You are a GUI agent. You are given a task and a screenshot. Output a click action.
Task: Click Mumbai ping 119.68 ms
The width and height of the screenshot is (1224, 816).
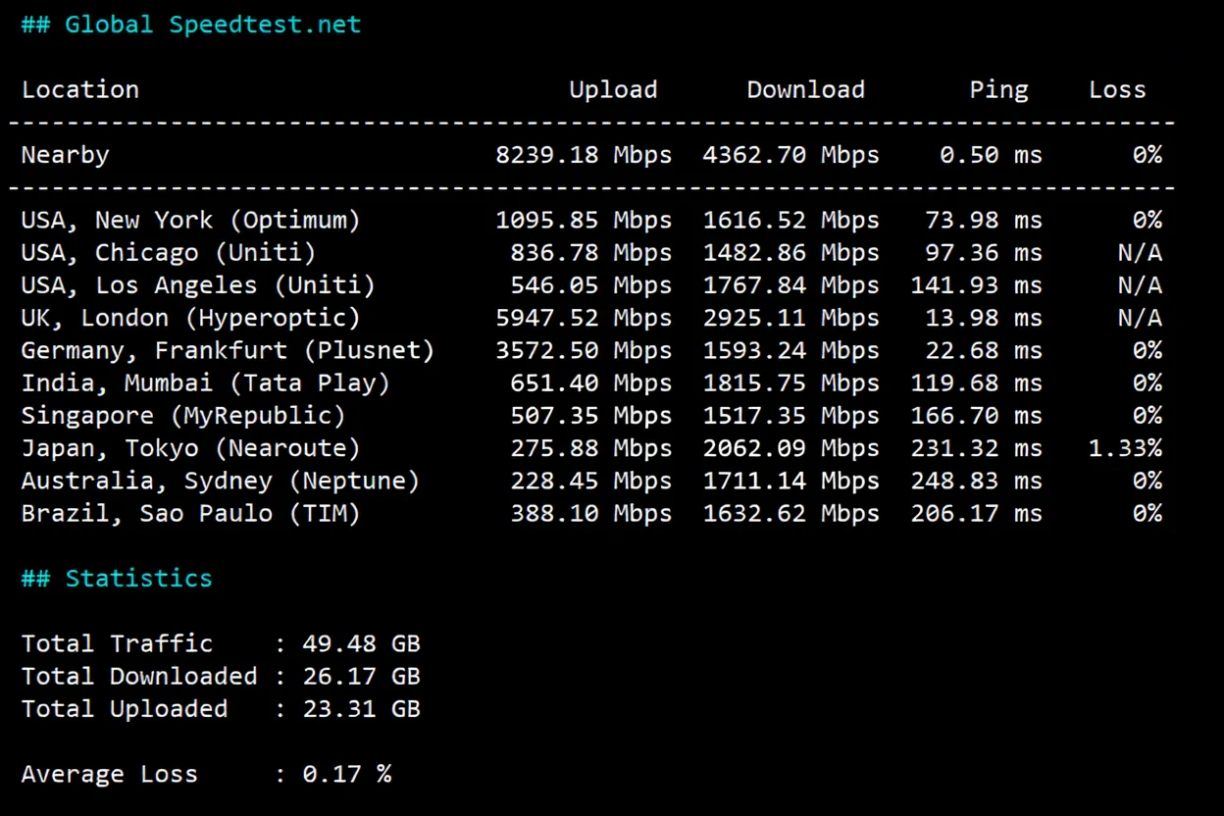(976, 383)
